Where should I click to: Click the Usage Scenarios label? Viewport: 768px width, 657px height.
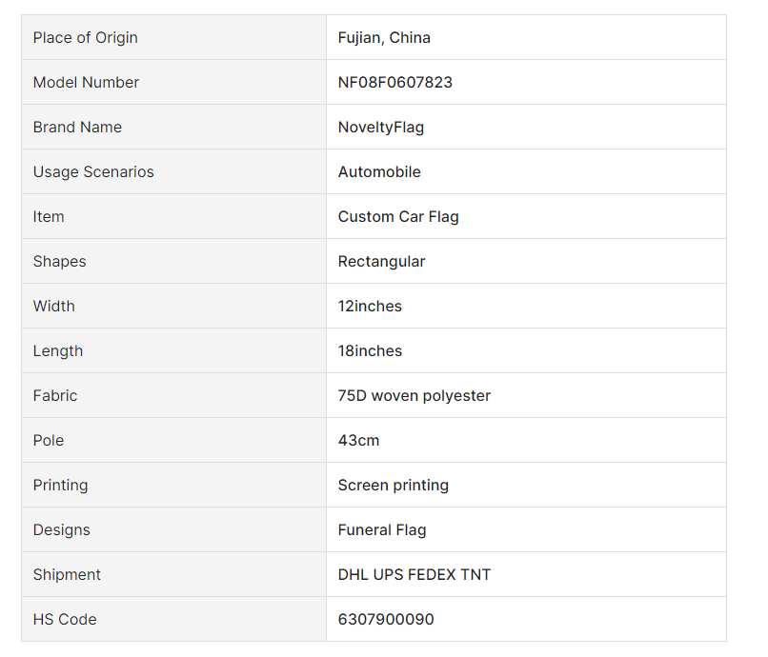93,172
